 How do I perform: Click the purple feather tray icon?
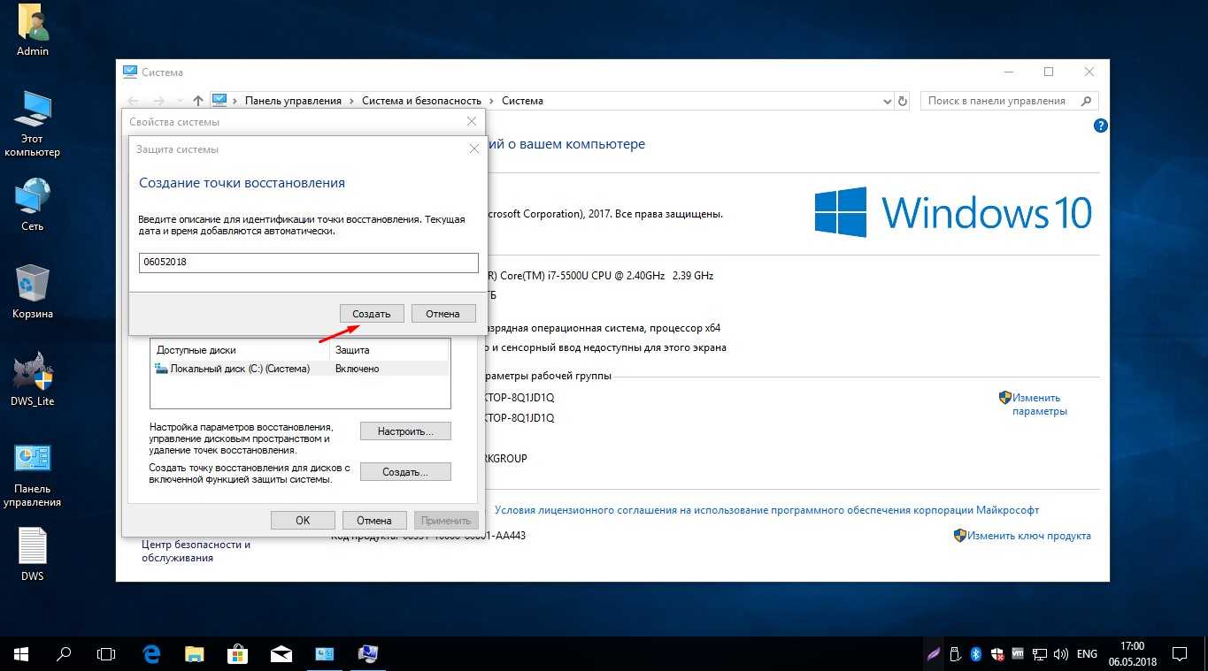pos(935,654)
